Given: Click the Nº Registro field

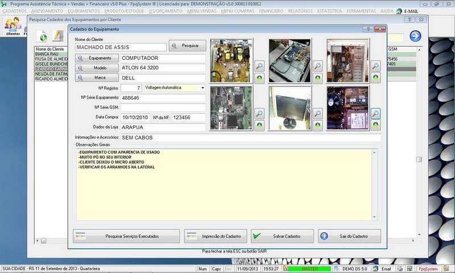Looking at the screenshot, I should tap(131, 88).
